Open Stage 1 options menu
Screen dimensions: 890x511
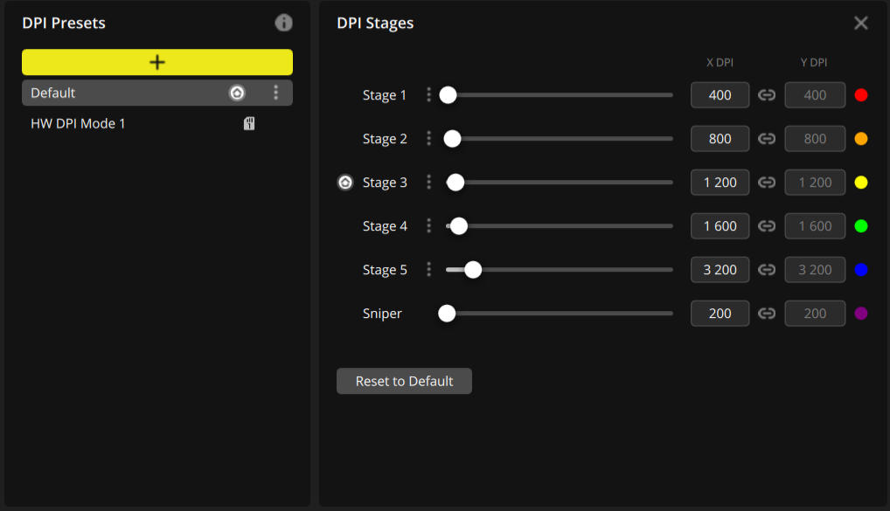coord(428,95)
